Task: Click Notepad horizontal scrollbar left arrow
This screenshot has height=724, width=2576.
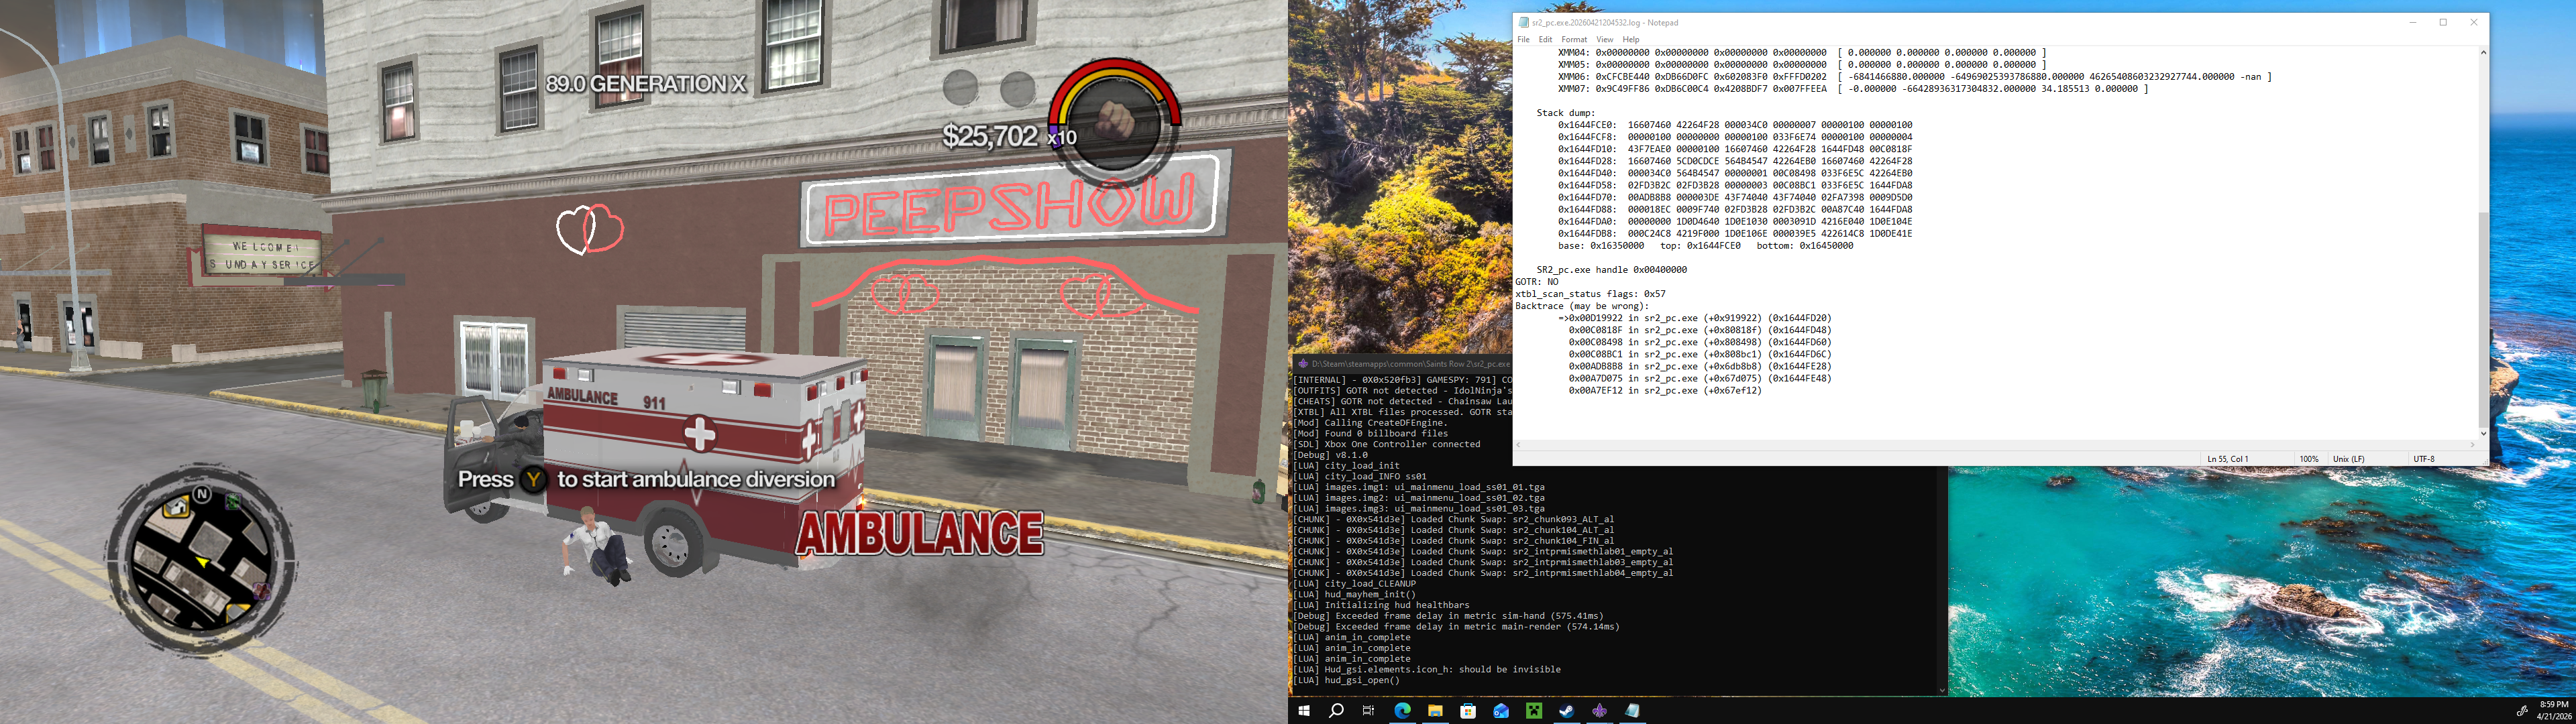Action: click(1518, 445)
